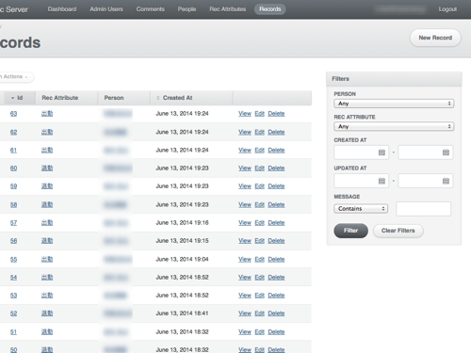The width and height of the screenshot is (471, 353).
Task: Edit record 58
Action: 259,204
